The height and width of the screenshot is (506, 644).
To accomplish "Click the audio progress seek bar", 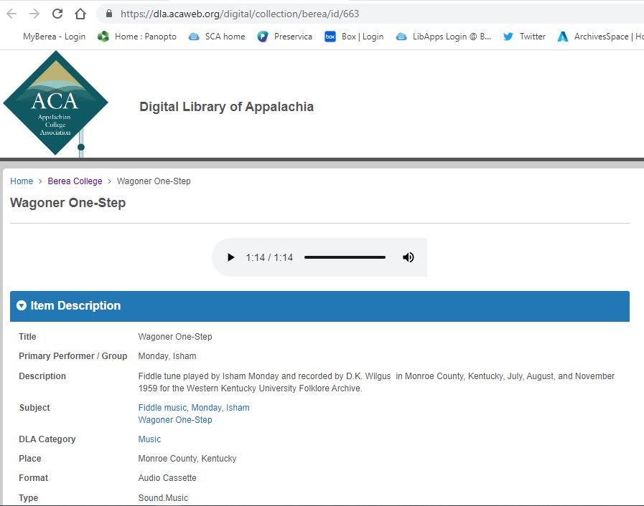I will coord(345,257).
